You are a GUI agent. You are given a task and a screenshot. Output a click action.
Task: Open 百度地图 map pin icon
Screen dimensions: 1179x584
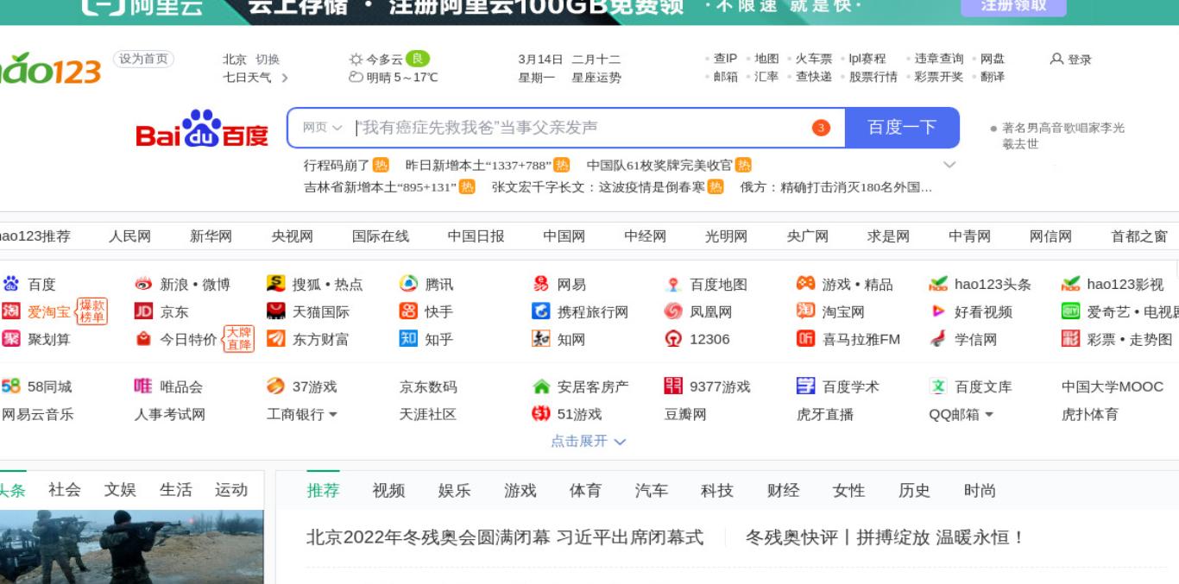(x=673, y=285)
